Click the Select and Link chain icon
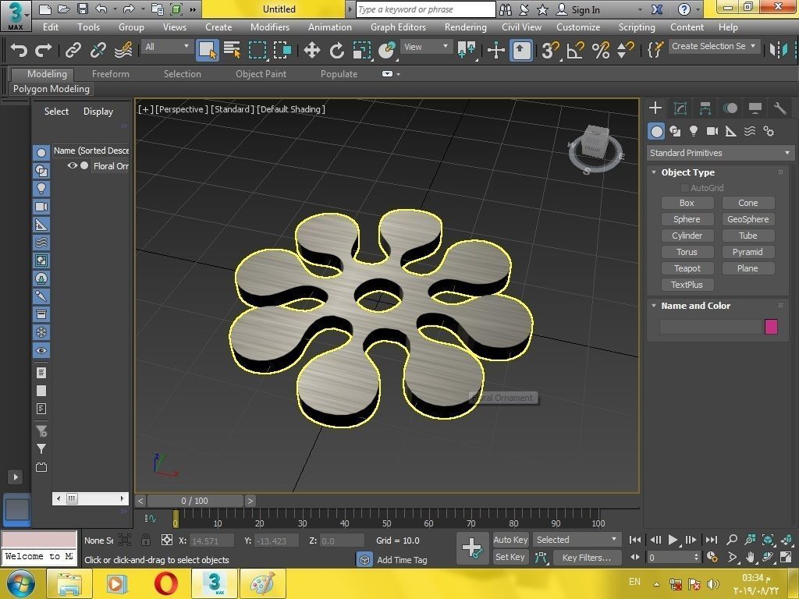 (73, 50)
